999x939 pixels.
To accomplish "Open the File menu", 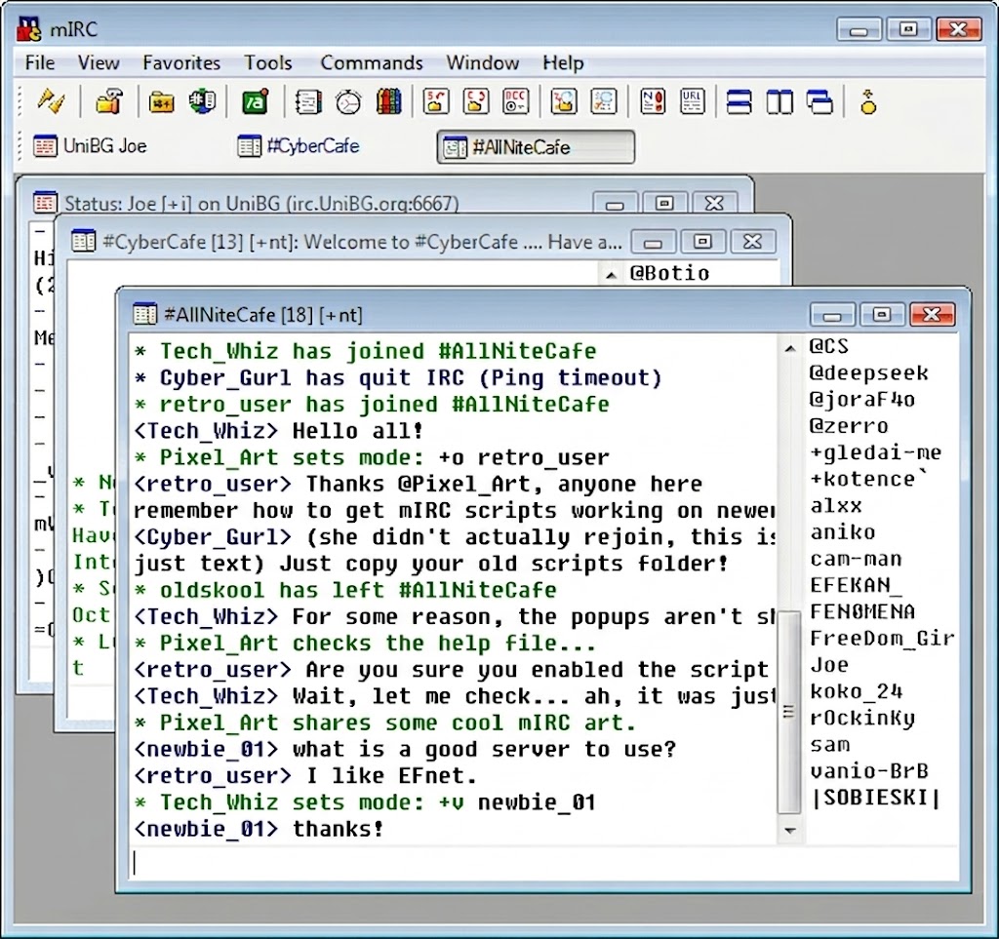I will (x=39, y=62).
